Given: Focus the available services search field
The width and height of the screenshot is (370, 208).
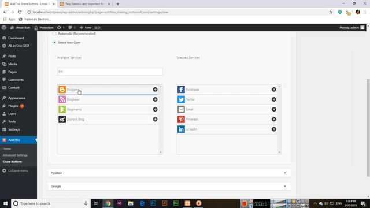Looking at the screenshot, I should pos(109,72).
